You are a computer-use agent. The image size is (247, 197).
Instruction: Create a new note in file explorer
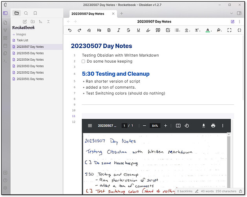click(25, 21)
